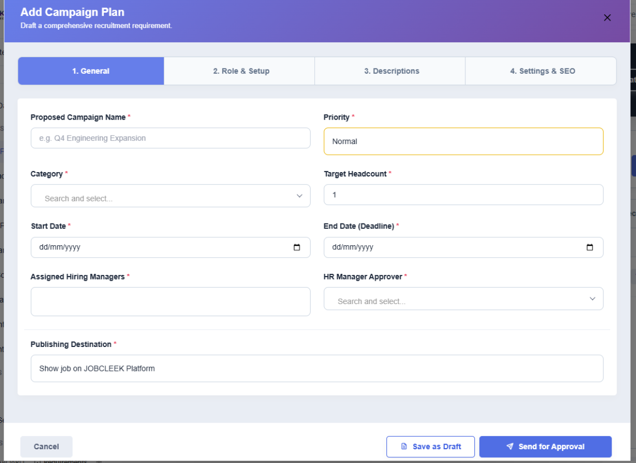Open calendar picker for Start Date
Image resolution: width=636 pixels, height=463 pixels.
tap(297, 247)
